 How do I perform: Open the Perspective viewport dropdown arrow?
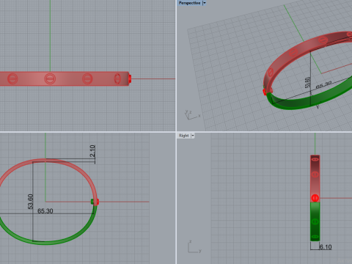205,3
